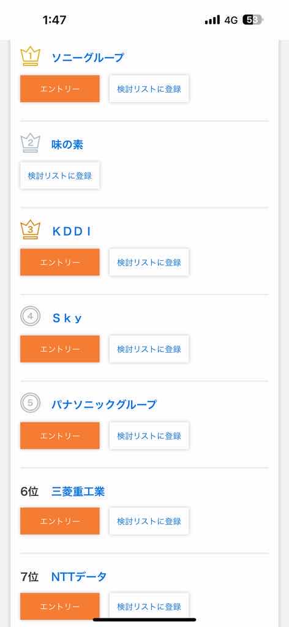The width and height of the screenshot is (289, 627).
Task: Open the KDDI company link
Action: click(72, 231)
